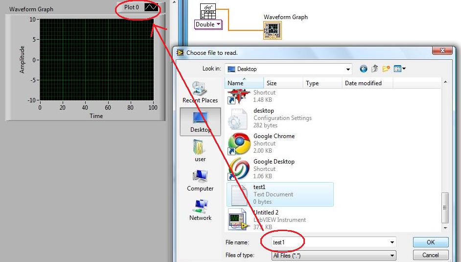Click the X-axis maximum value 100
This screenshot has height=262, width=461.
(153, 108)
